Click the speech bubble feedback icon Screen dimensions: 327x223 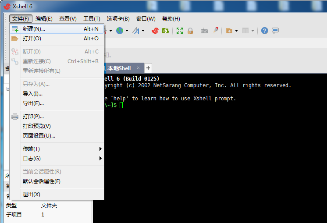pyautogui.click(x=275, y=31)
